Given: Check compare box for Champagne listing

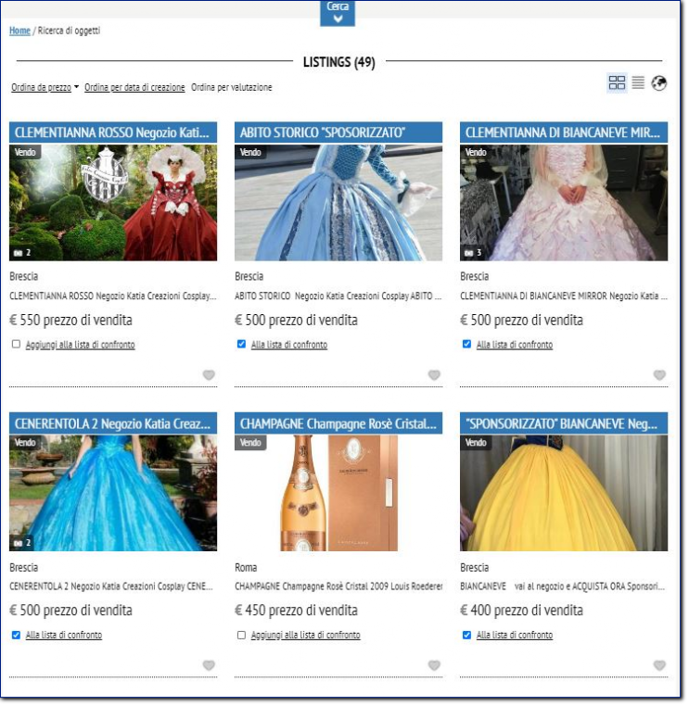Looking at the screenshot, I should pos(241,635).
